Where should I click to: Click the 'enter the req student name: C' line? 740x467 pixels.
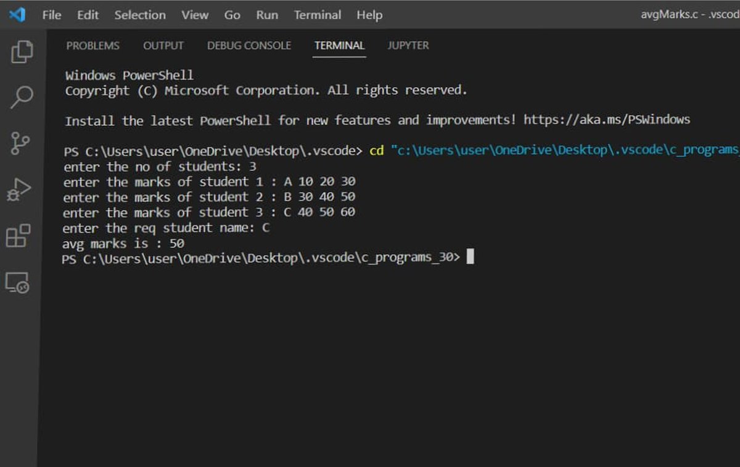point(166,228)
